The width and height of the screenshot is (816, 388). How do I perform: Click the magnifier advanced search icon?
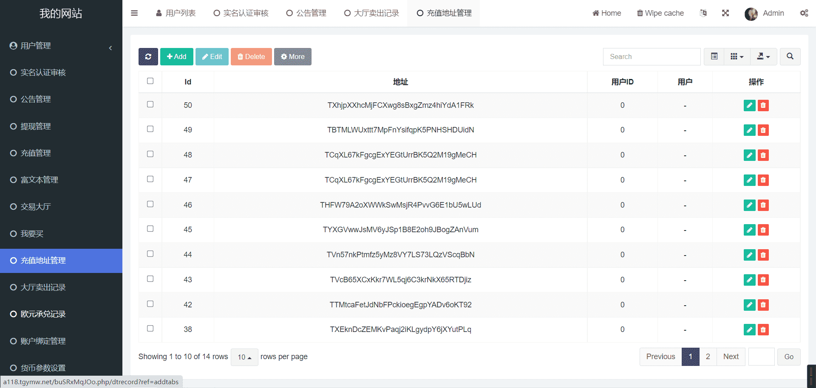click(x=790, y=56)
